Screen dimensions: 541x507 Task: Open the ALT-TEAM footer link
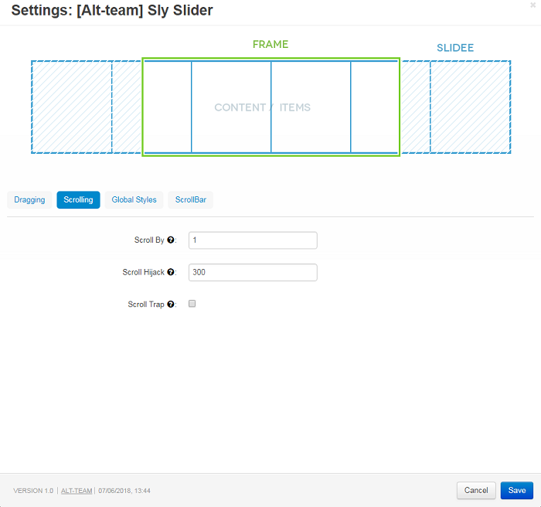point(77,491)
